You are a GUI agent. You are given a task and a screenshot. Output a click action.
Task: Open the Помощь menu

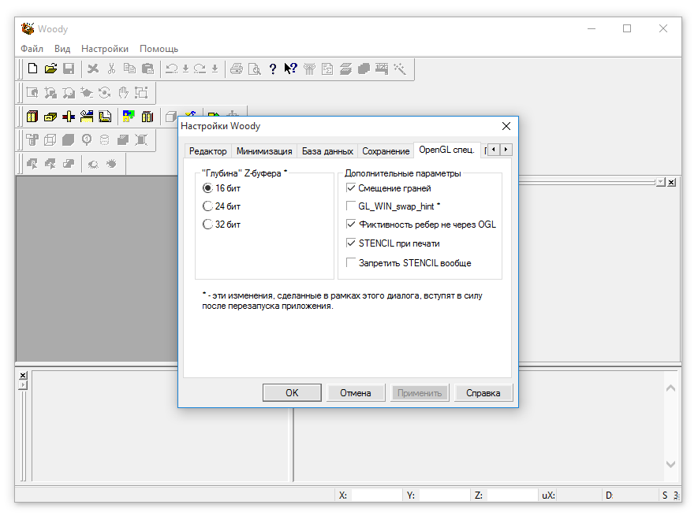159,49
